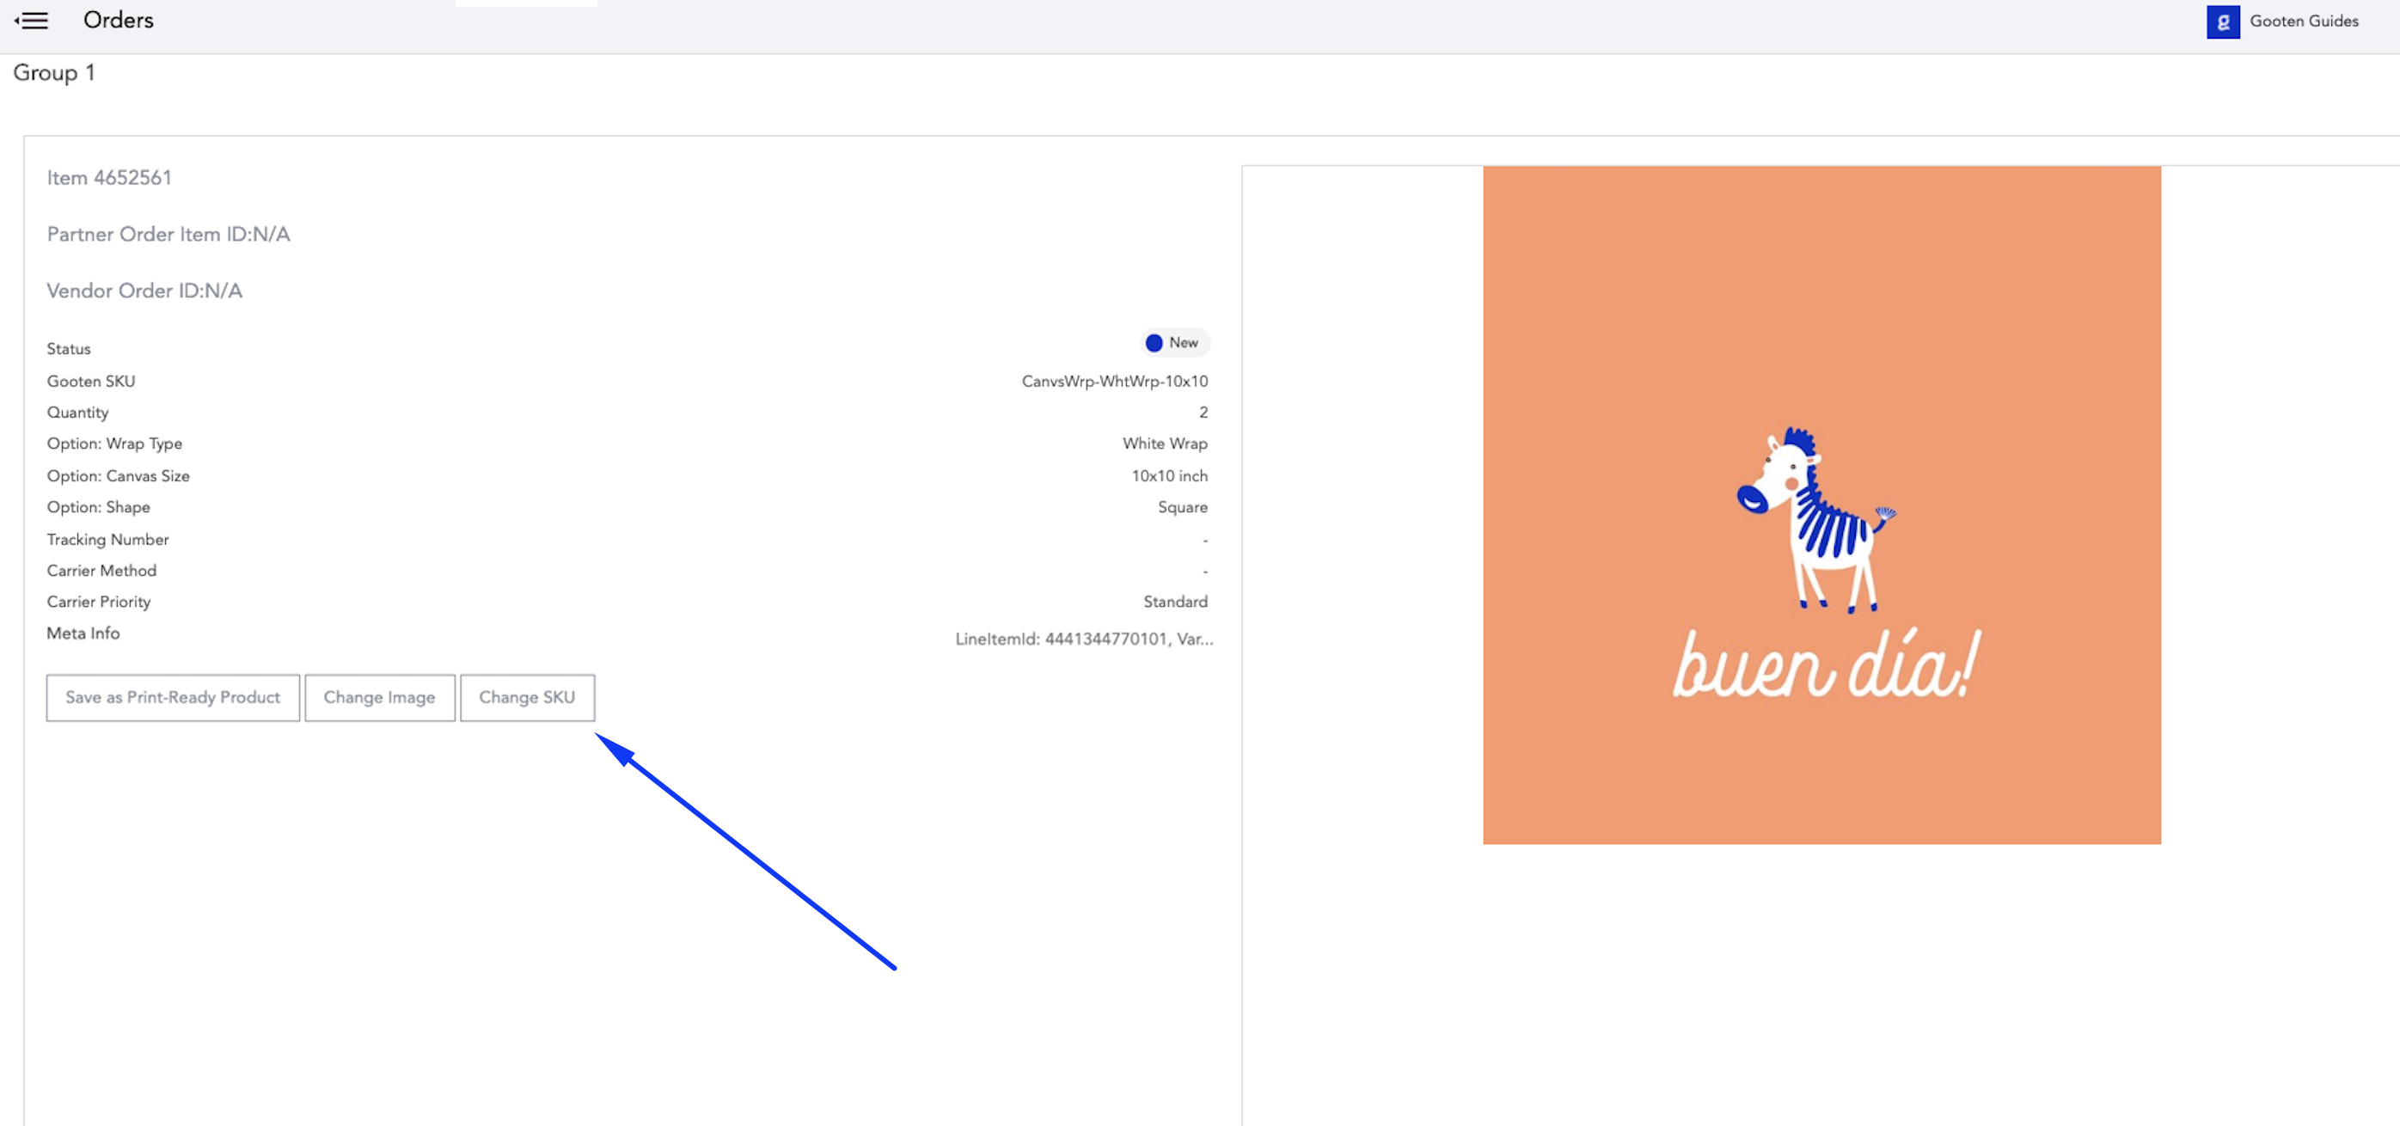
Task: Select the Option: Shape label
Action: [99, 508]
